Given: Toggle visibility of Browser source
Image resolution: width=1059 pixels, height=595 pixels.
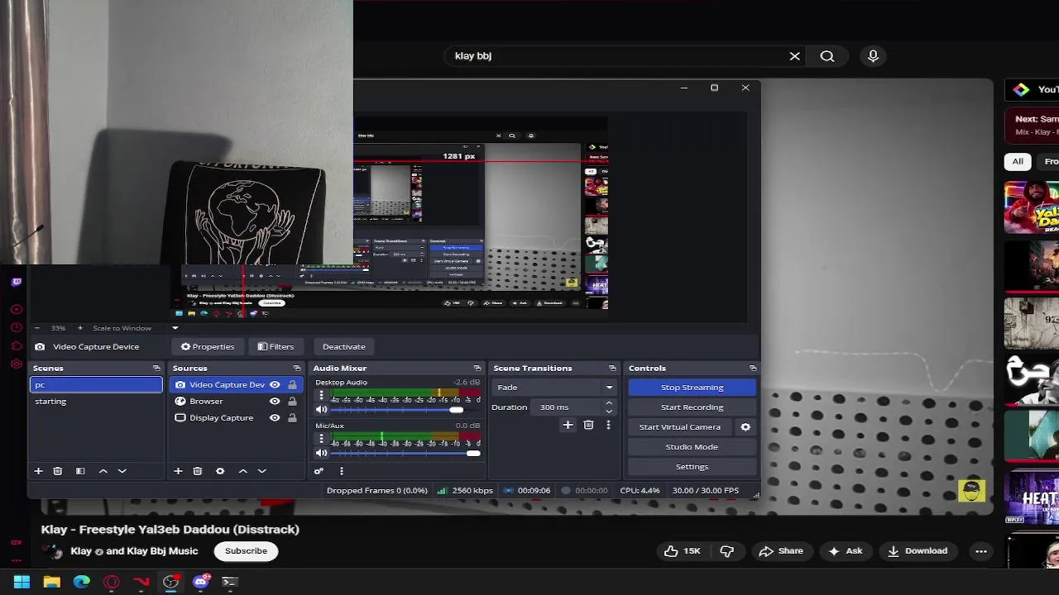Looking at the screenshot, I should coord(275,402).
